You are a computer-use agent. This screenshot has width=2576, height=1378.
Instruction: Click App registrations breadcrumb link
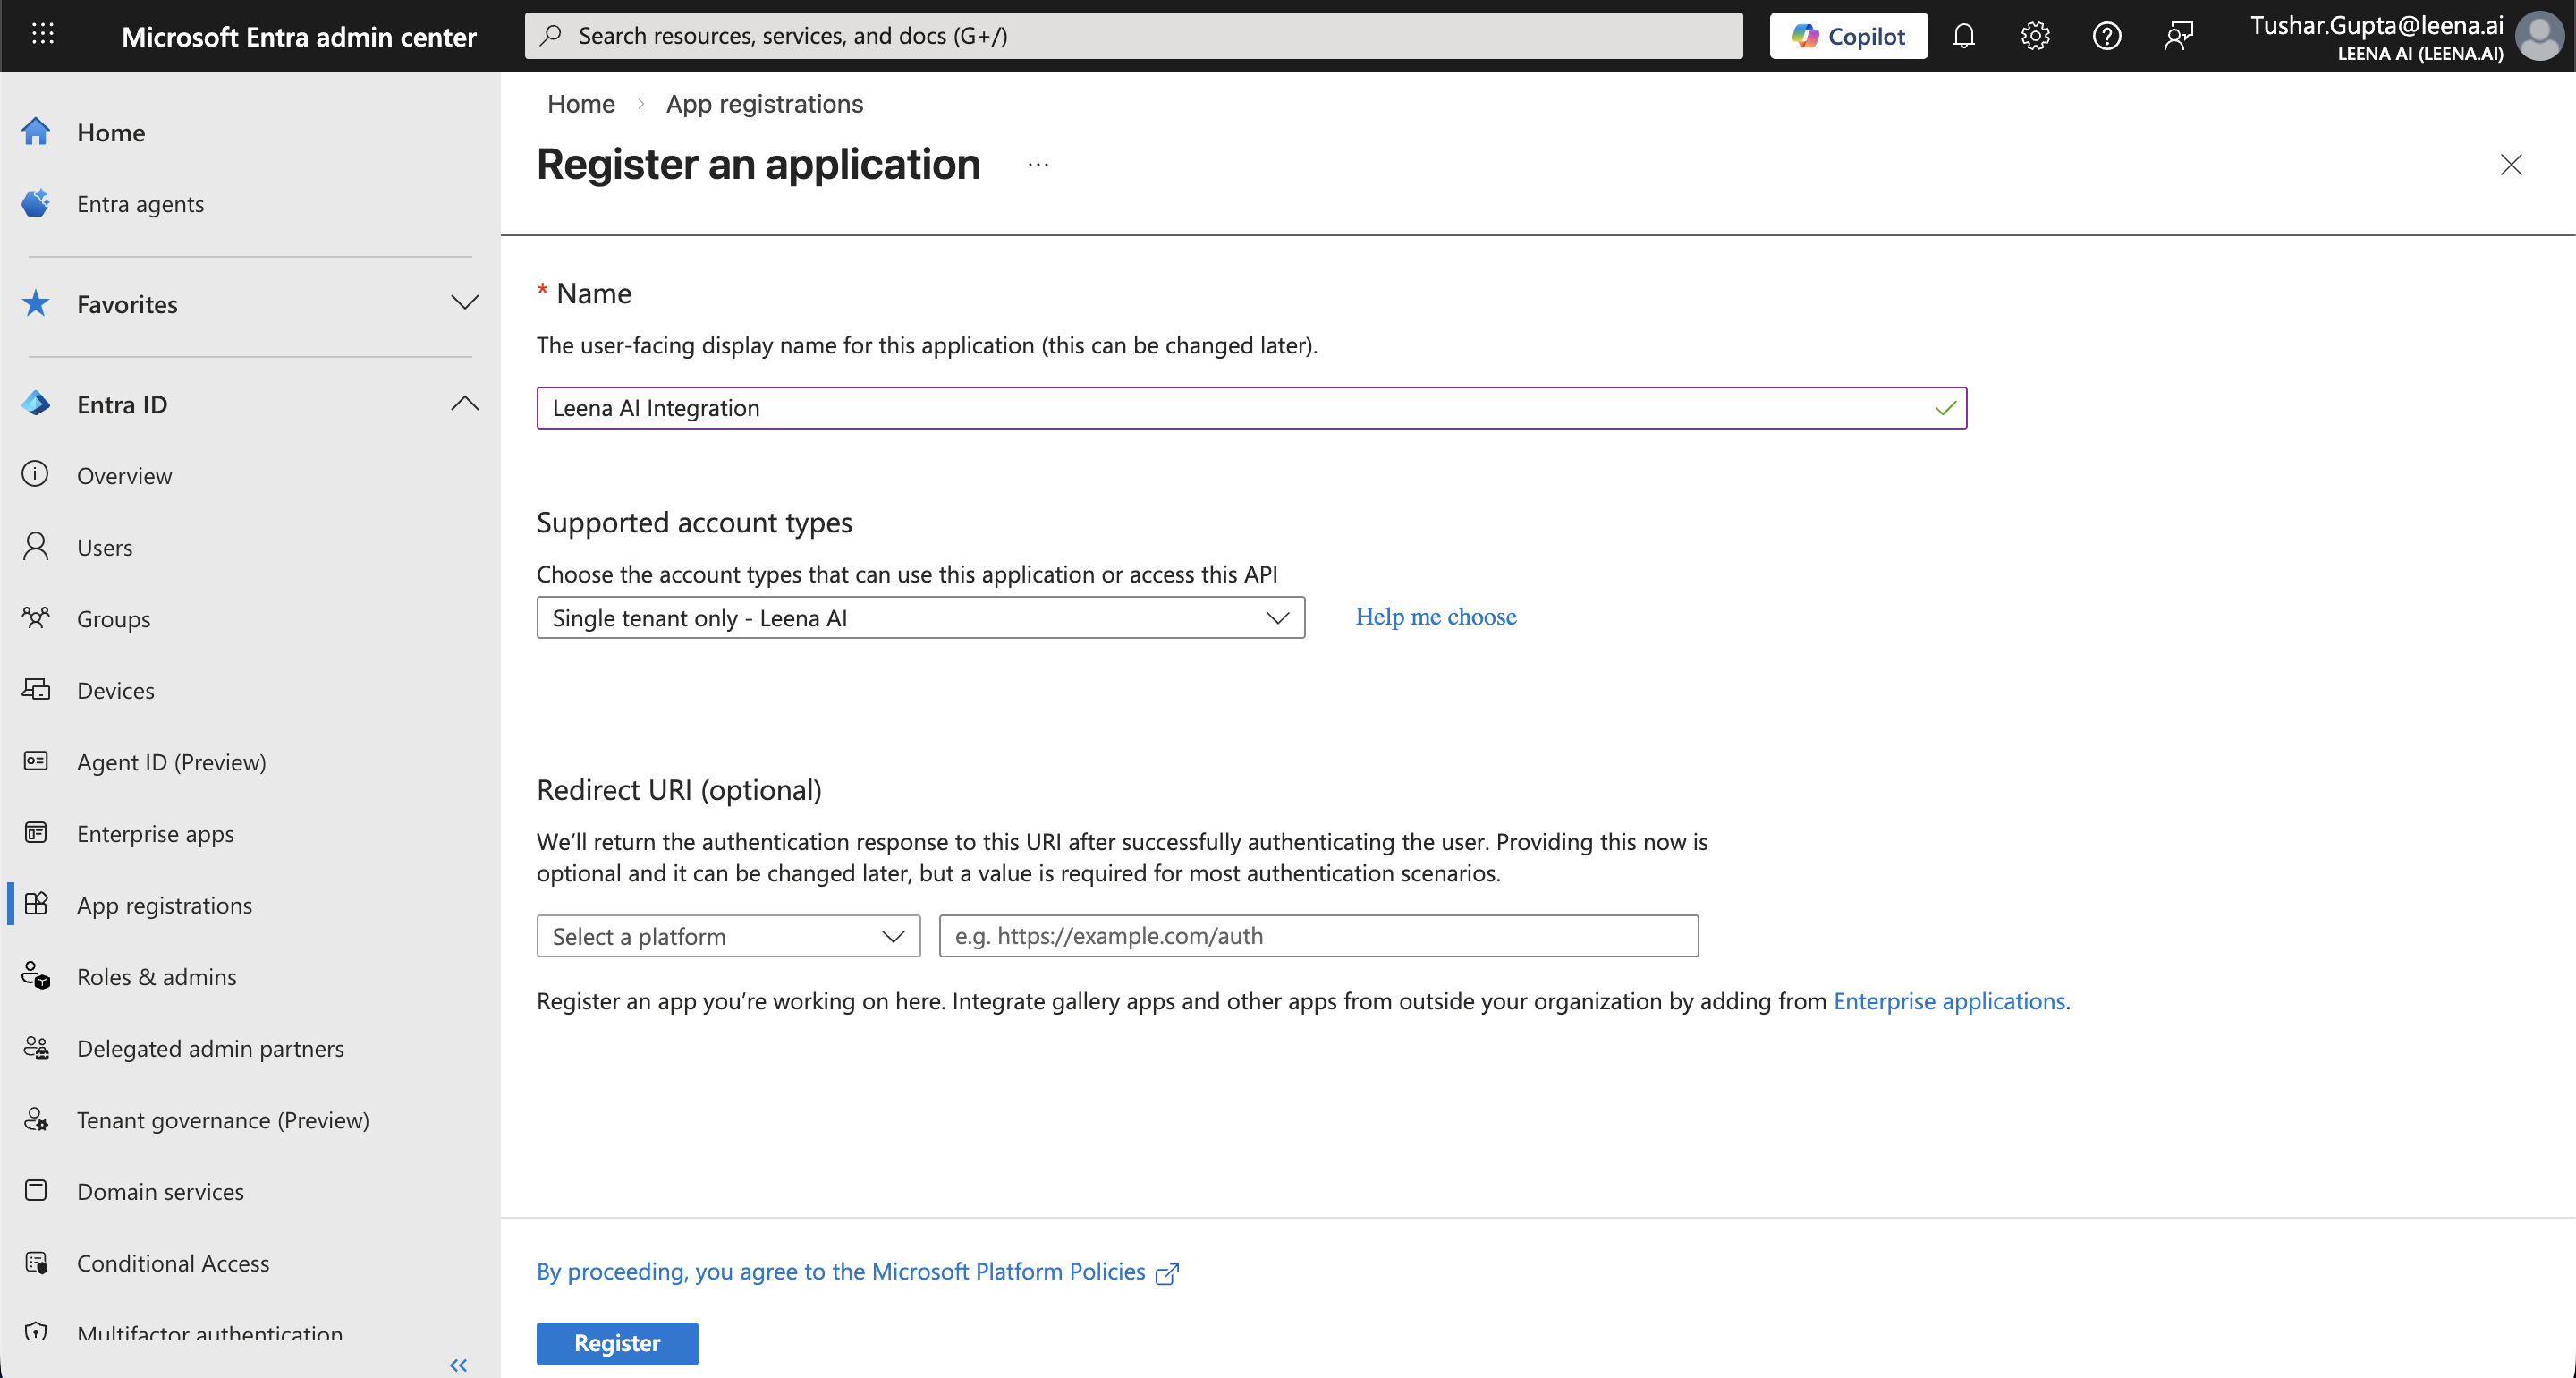pyautogui.click(x=764, y=104)
